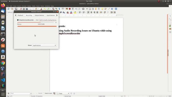Click the SimpleScreenRecorder volume slider handle
The image size is (172, 97).
pyautogui.click(x=41, y=22)
